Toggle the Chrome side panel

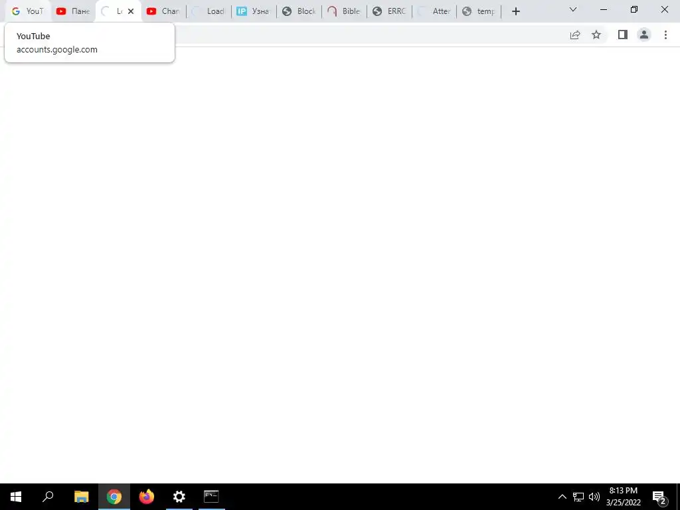(x=623, y=35)
